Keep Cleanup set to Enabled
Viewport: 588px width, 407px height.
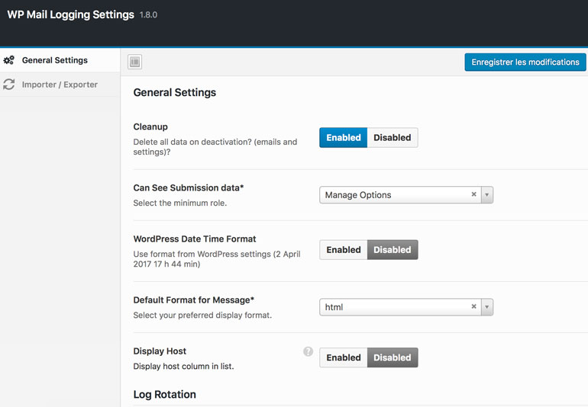(x=344, y=138)
